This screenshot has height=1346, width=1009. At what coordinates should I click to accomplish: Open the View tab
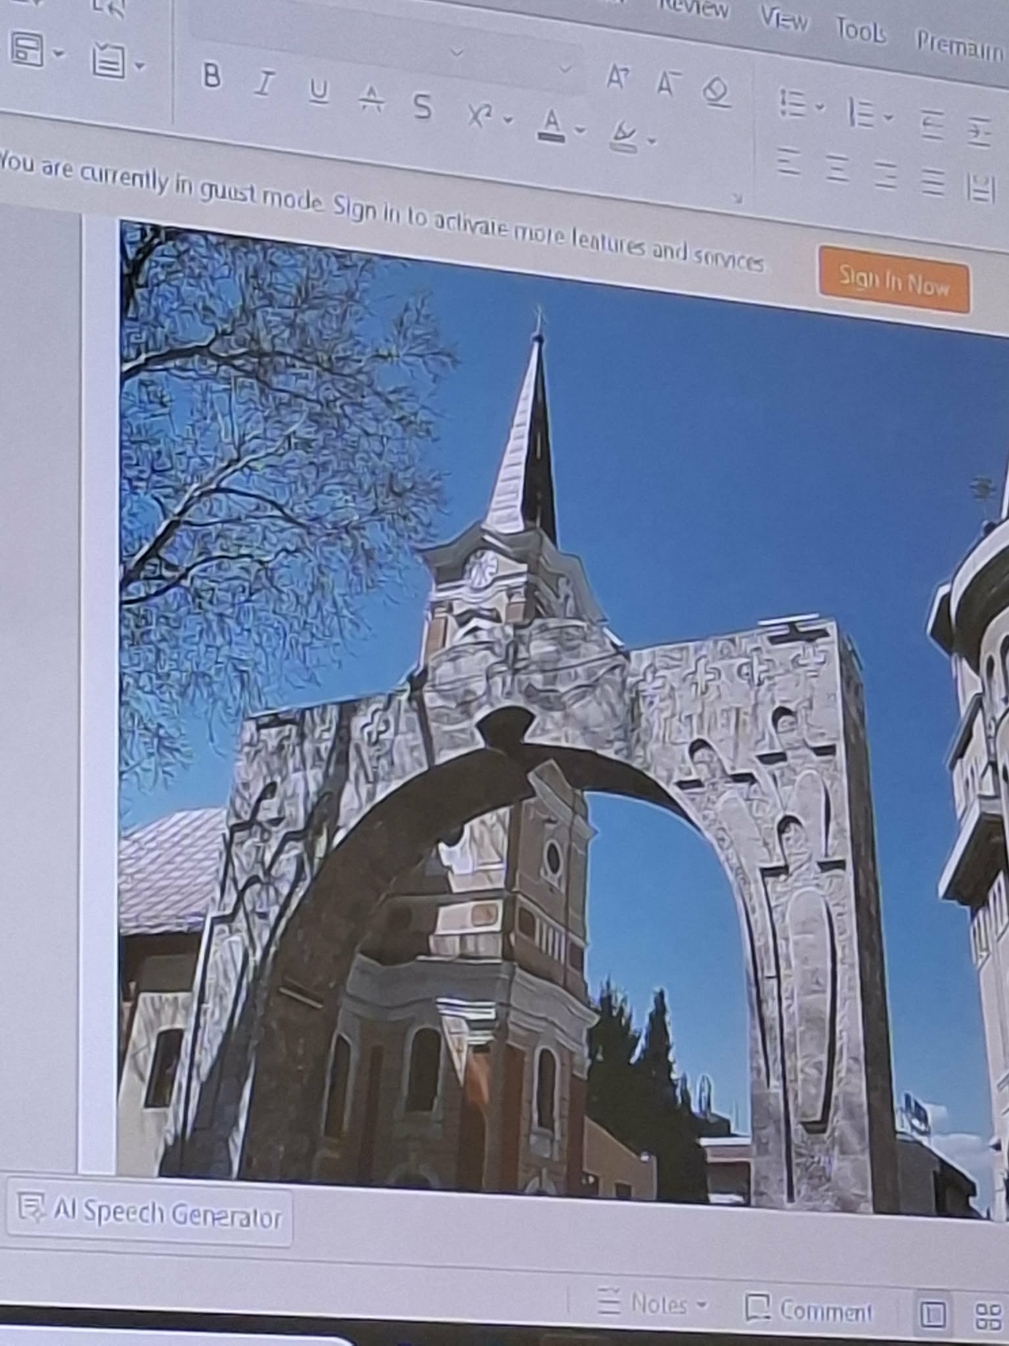784,18
